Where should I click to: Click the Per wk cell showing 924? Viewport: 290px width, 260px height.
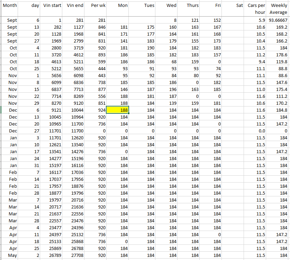97,110
